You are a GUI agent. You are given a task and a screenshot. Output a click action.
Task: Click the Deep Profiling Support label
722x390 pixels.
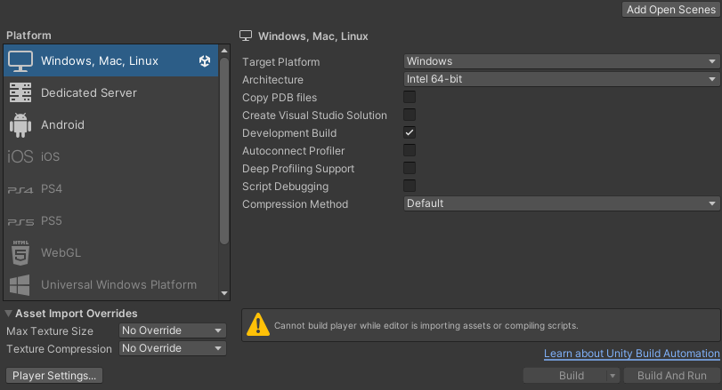[298, 169]
